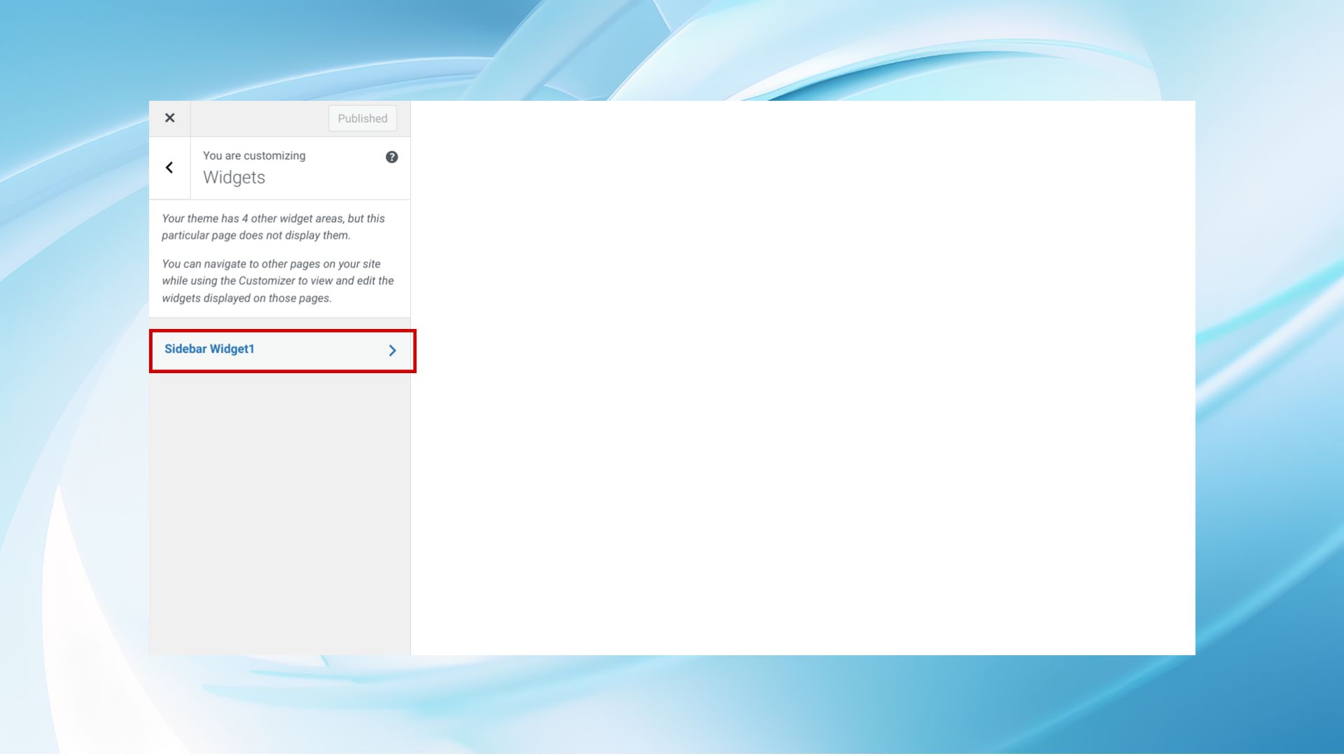Click 'widgets displayed on those pages' line
The image size is (1344, 756).
click(246, 298)
